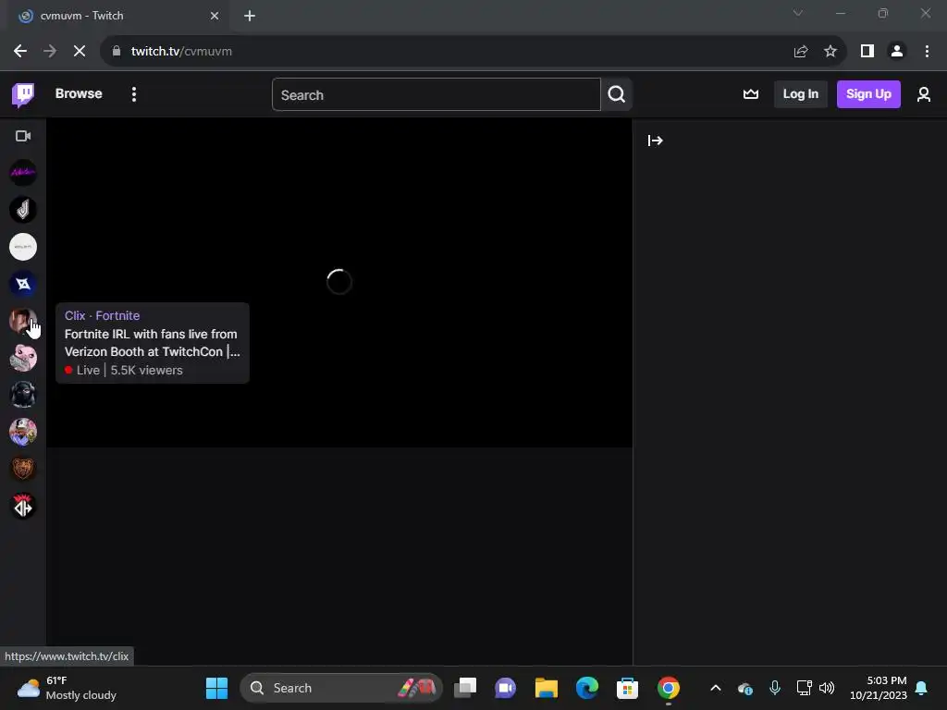Screen dimensions: 947x710
Task: Open the Browse page
Action: click(x=79, y=93)
